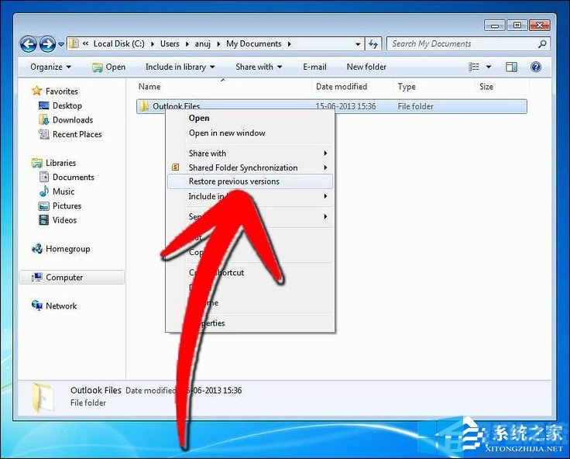Image resolution: width=570 pixels, height=459 pixels.
Task: Expand the Organize dropdown menu
Action: pyautogui.click(x=51, y=67)
